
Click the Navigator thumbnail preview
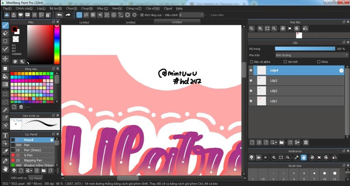tap(299, 35)
